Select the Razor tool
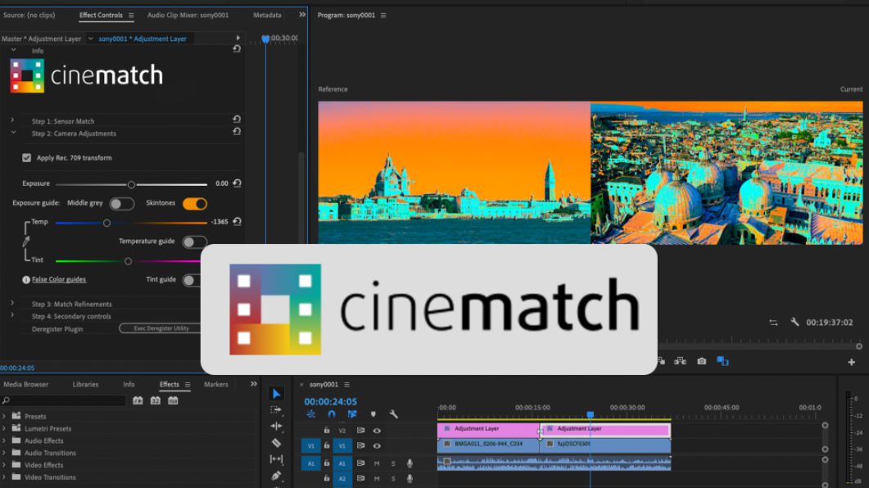Viewport: 869px width, 488px height. pyautogui.click(x=276, y=442)
